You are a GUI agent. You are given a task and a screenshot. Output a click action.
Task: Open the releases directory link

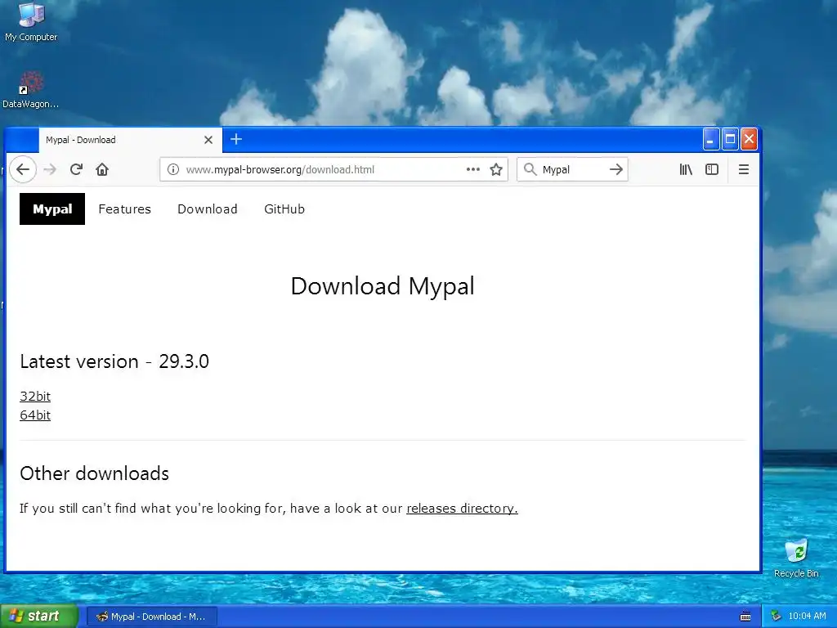[x=463, y=509]
